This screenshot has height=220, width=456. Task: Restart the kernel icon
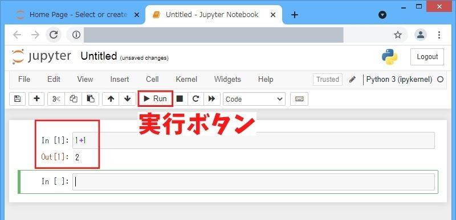coord(196,99)
